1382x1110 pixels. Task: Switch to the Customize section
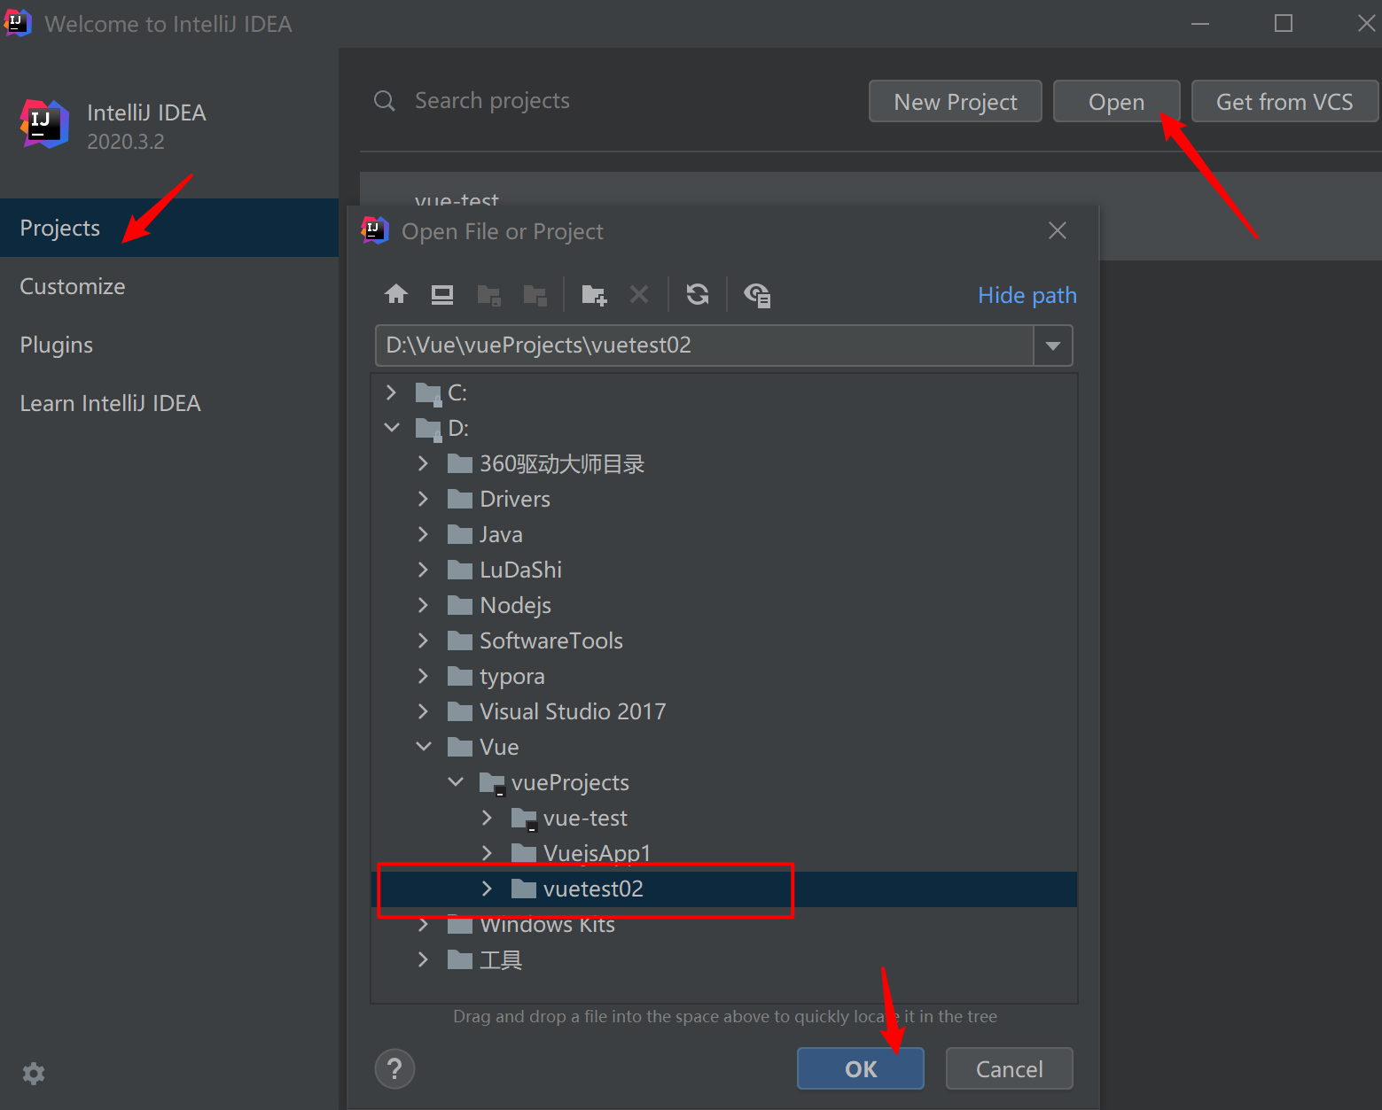coord(169,286)
